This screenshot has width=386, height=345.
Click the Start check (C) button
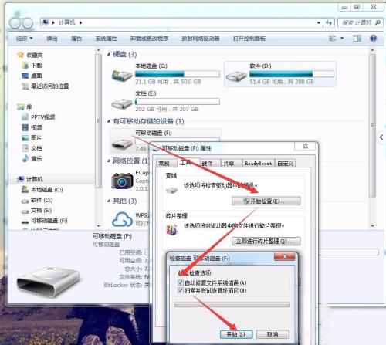click(266, 201)
